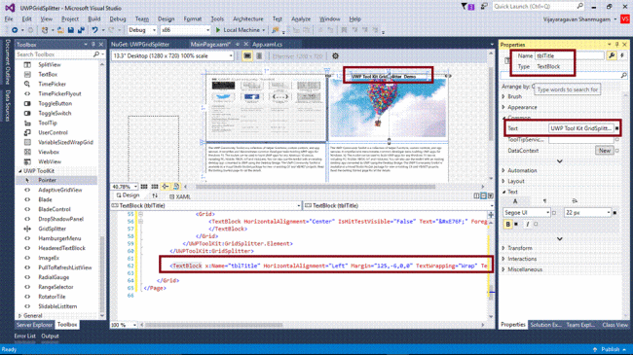Click the property marker beside font size

pos(614,213)
